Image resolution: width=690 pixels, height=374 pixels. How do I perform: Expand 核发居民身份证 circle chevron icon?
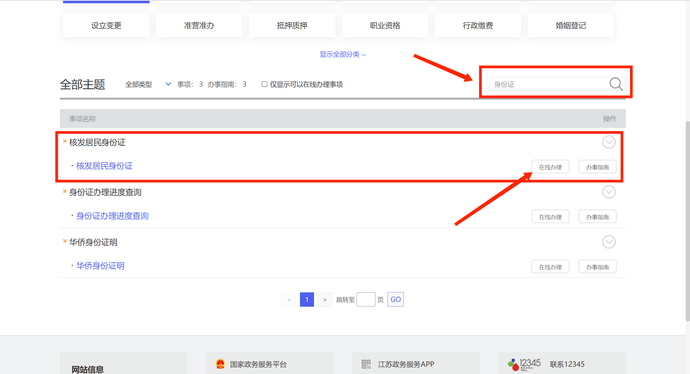tap(609, 142)
